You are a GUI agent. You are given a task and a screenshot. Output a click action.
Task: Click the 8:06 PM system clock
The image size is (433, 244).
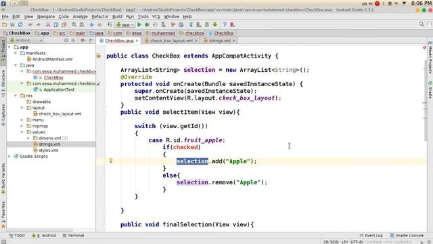[x=421, y=3]
